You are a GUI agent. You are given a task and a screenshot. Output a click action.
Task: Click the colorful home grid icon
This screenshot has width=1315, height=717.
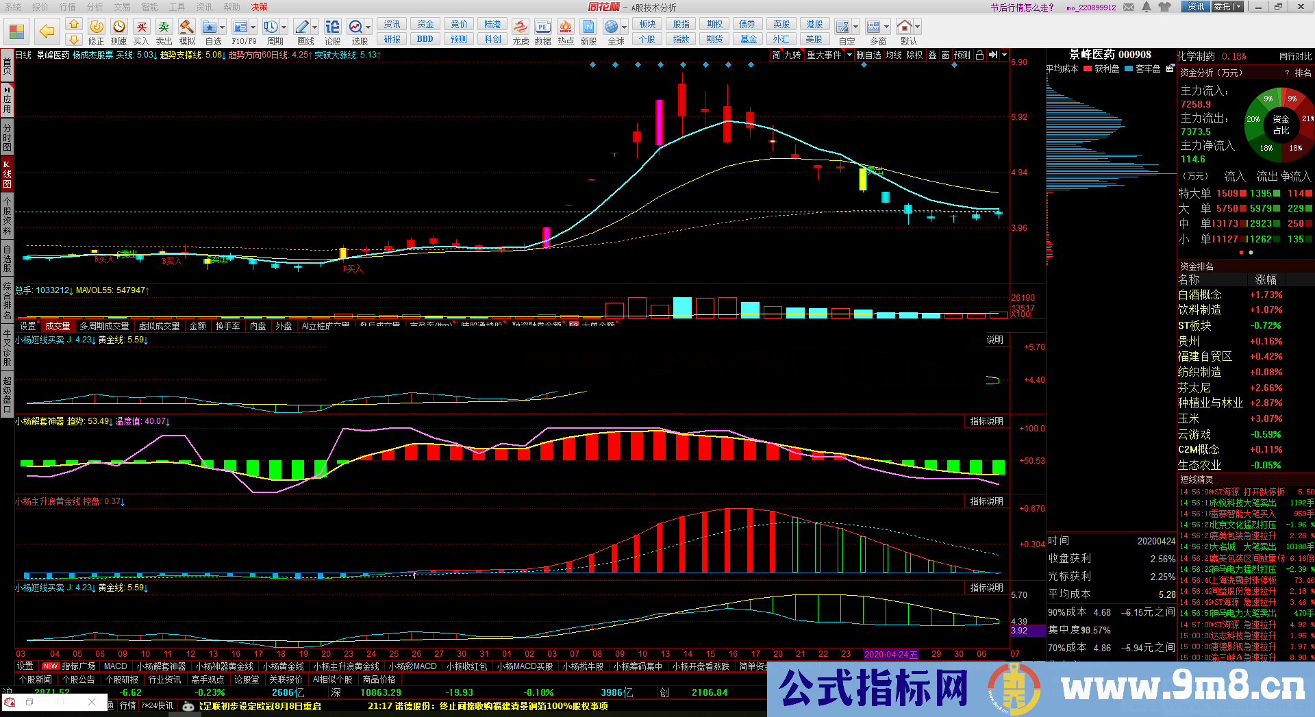coord(16,31)
